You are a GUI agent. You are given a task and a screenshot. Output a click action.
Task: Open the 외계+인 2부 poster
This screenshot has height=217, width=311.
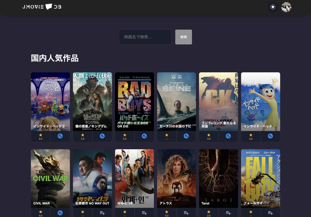coord(134,179)
